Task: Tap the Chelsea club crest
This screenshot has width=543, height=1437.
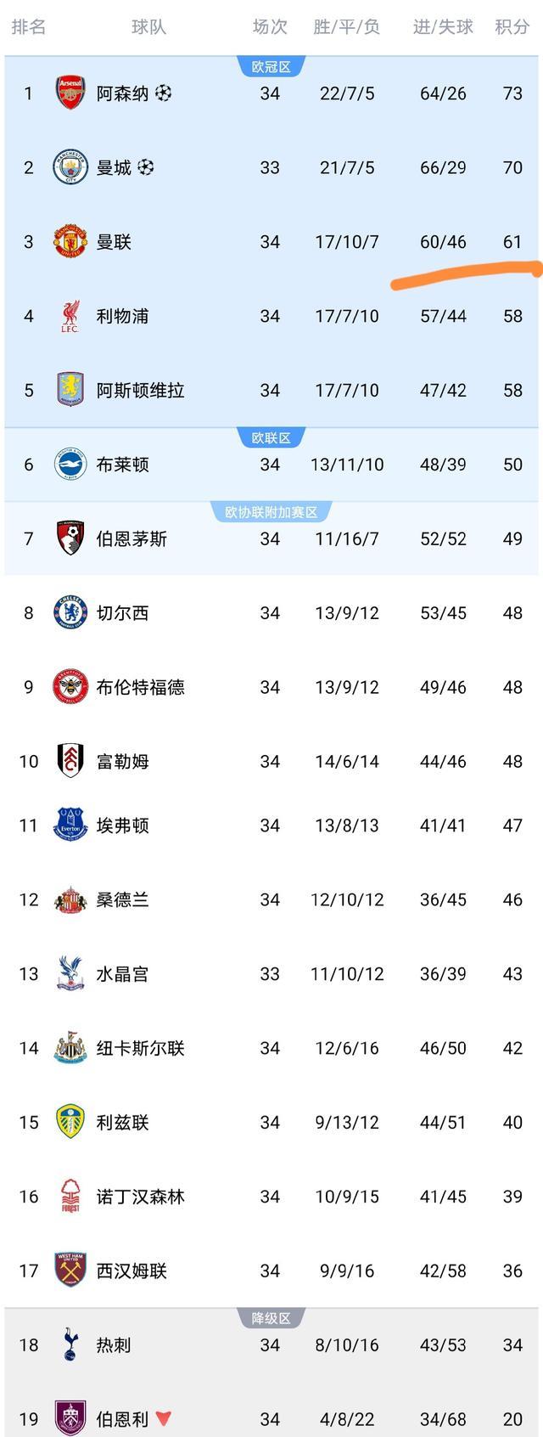Action: click(x=70, y=612)
